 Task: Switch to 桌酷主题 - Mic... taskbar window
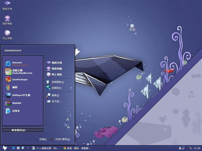tap(45, 148)
